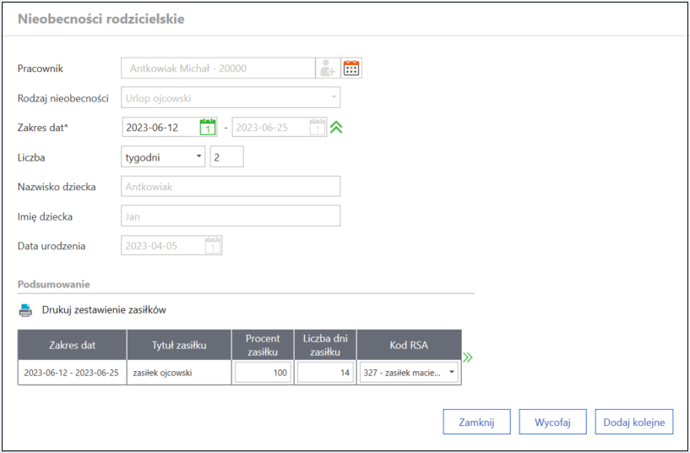Click the Imię dziecka field

(x=231, y=216)
